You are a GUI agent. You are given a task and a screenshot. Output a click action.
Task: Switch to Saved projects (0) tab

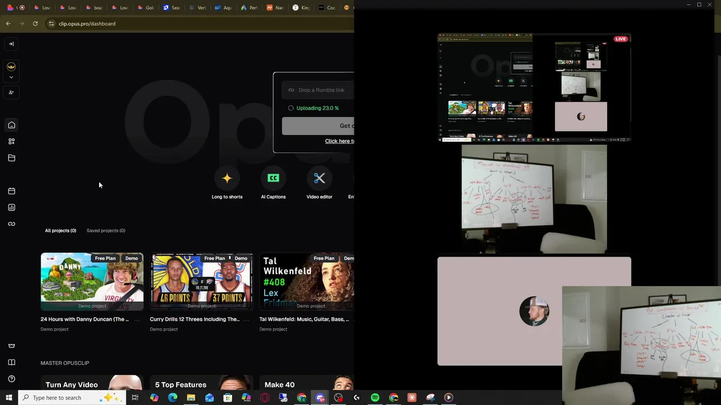(x=106, y=231)
